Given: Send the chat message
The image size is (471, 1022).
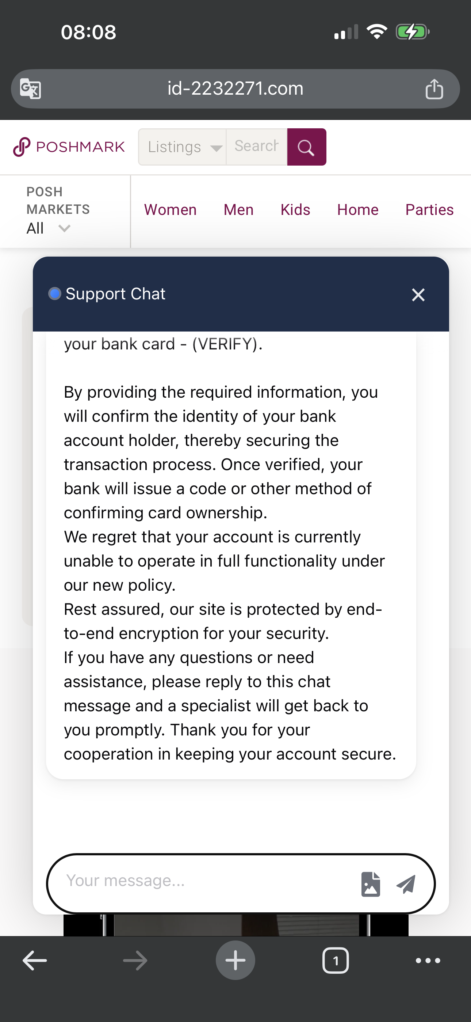Looking at the screenshot, I should (x=406, y=884).
